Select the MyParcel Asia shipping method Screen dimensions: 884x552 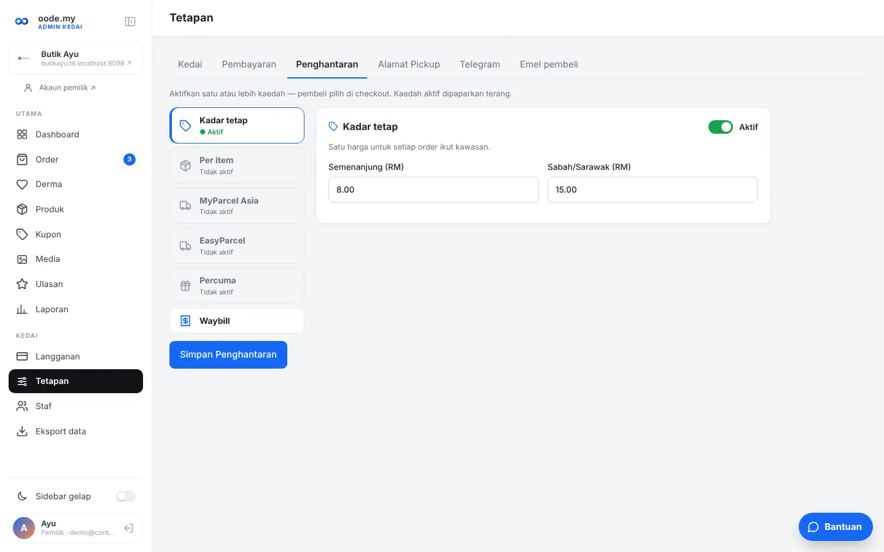[237, 206]
